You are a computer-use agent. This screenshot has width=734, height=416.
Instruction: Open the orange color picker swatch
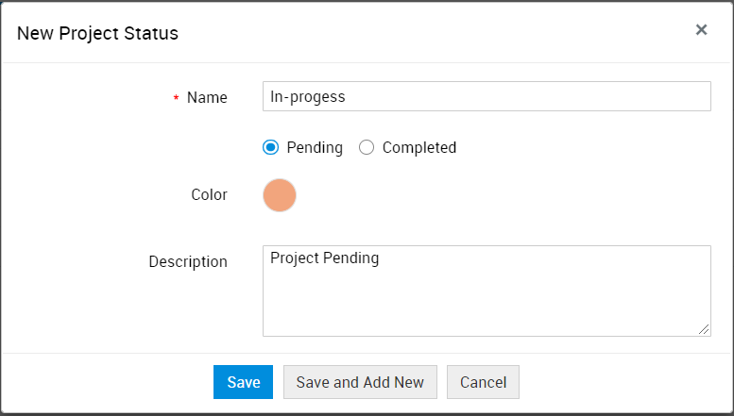[280, 195]
